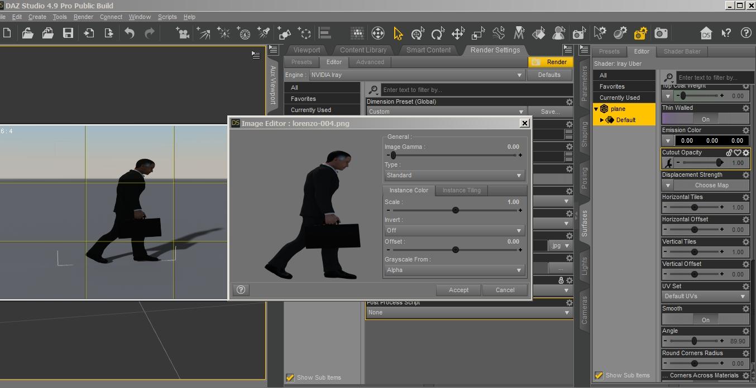Open the Invert dropdown set to Off
The width and height of the screenshot is (756, 388).
coord(454,230)
